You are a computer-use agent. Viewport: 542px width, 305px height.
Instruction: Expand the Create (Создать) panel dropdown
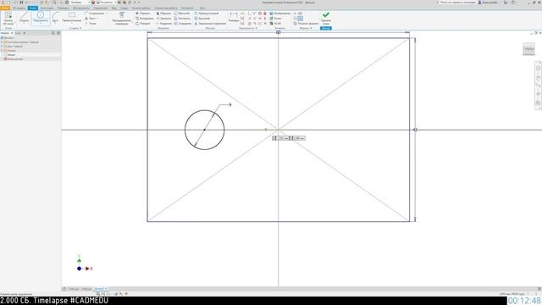pyautogui.click(x=75, y=28)
